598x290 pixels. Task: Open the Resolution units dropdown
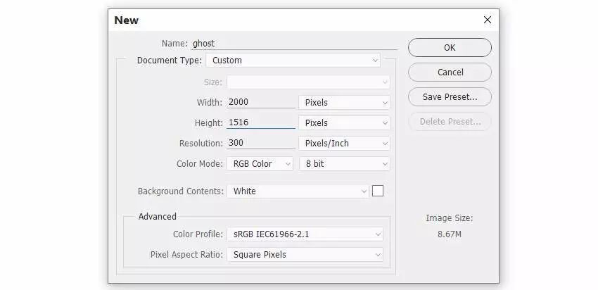(344, 143)
